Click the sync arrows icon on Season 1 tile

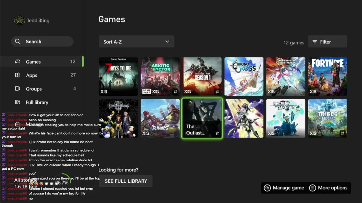[217, 92]
